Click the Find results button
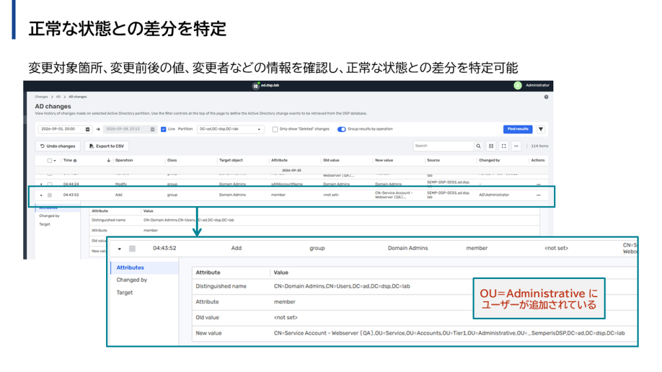This screenshot has width=662, height=372. pyautogui.click(x=518, y=129)
